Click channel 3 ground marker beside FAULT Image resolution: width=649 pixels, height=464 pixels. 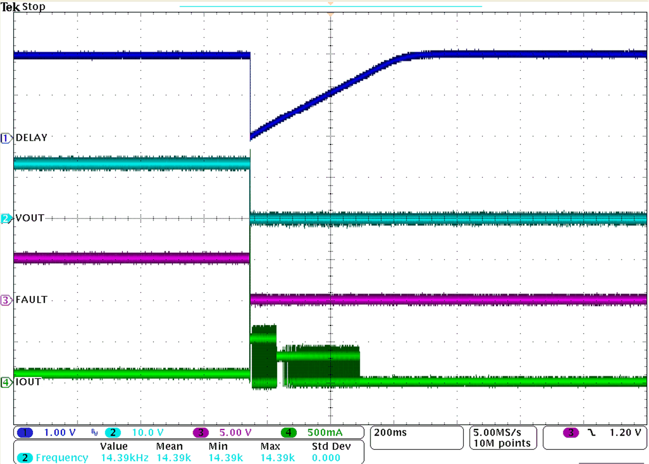[6, 300]
